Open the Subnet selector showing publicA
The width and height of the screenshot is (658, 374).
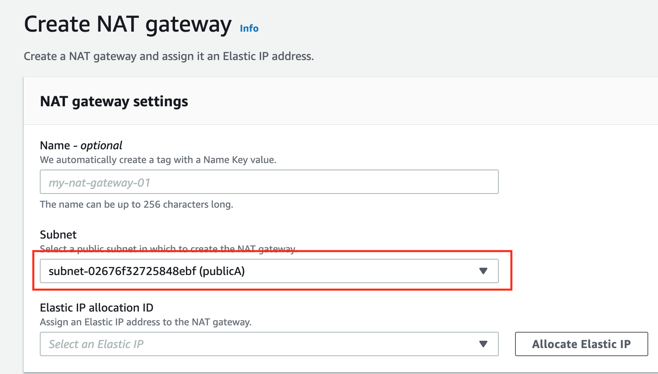click(x=260, y=271)
